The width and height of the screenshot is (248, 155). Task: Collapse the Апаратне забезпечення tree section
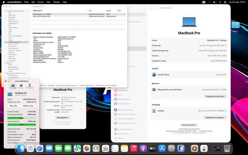point(5,11)
